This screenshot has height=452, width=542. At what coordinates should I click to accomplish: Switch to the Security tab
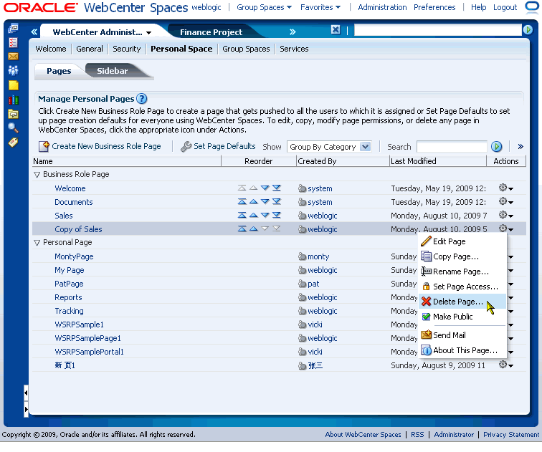(126, 49)
